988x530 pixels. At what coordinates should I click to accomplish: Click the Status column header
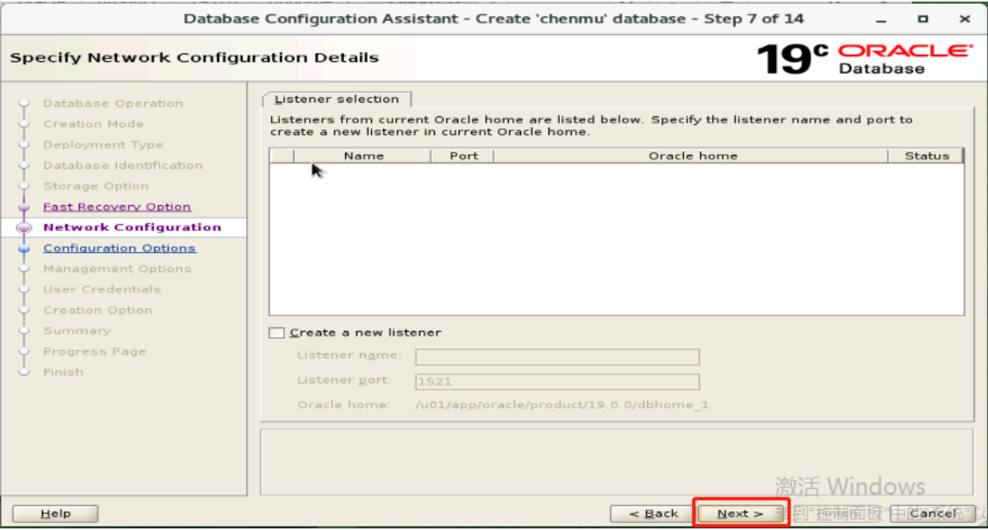tap(926, 156)
